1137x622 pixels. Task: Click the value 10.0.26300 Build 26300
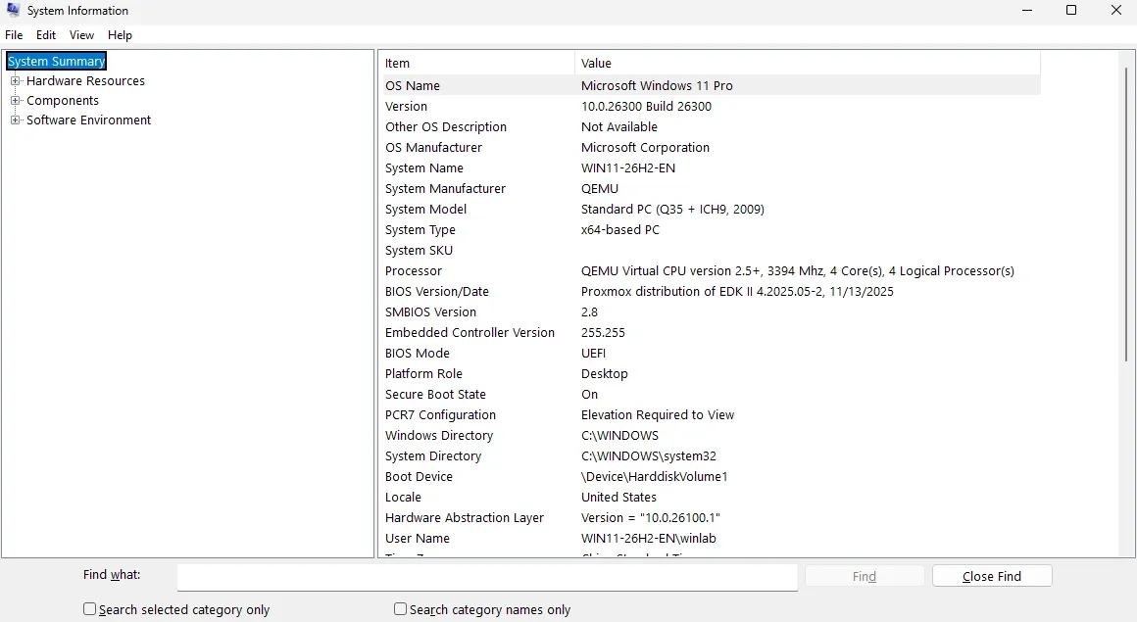(646, 106)
